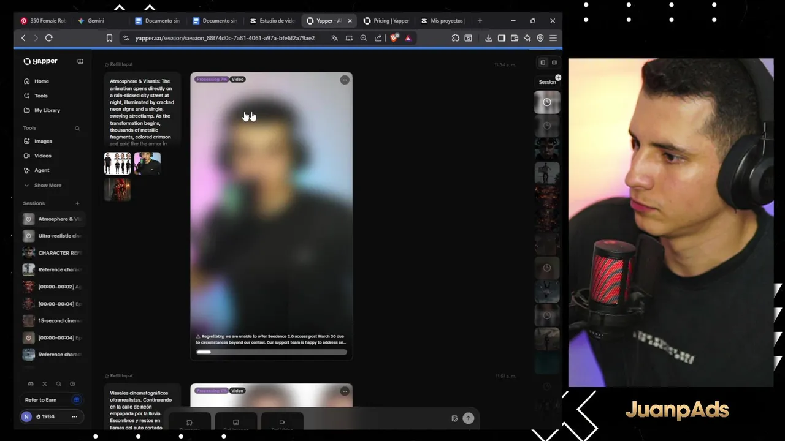Close the active Yapper browser tab
The height and width of the screenshot is (441, 785).
coord(350,21)
